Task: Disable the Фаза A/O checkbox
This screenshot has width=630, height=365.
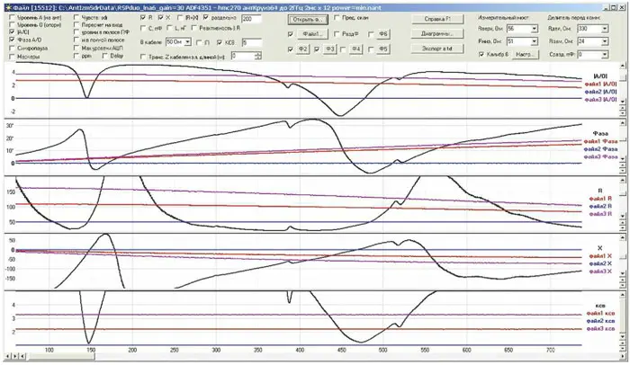Action: 12,40
